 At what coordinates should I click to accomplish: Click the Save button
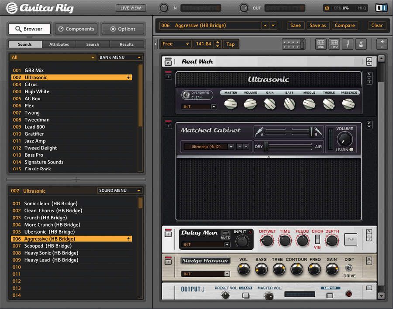(x=296, y=26)
